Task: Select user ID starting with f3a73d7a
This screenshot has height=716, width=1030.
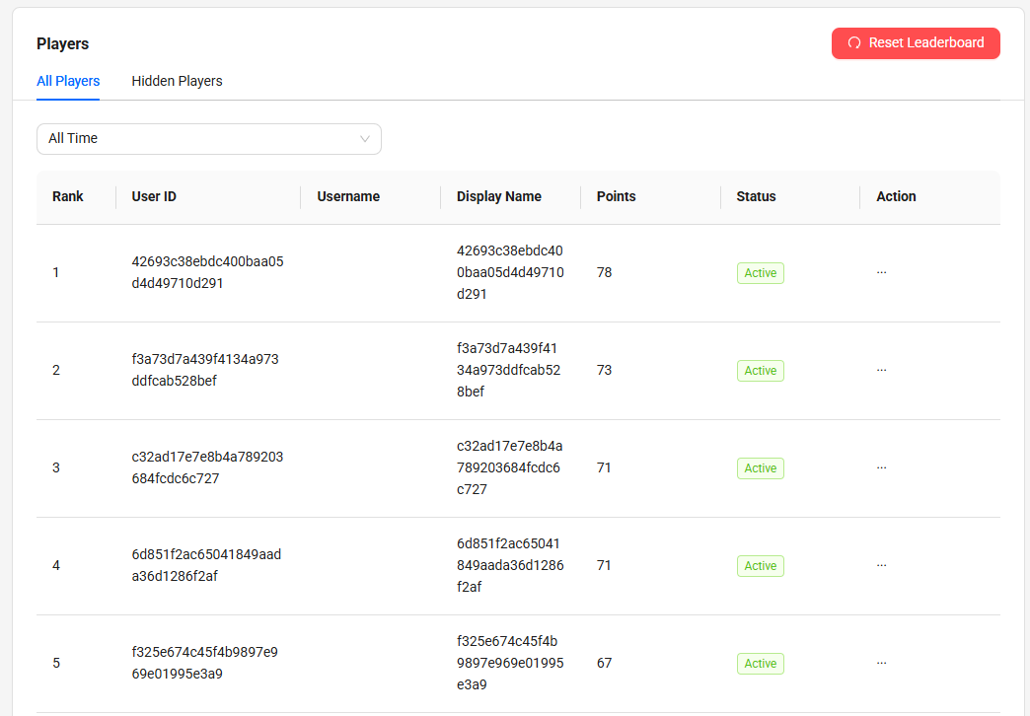Action: point(205,371)
